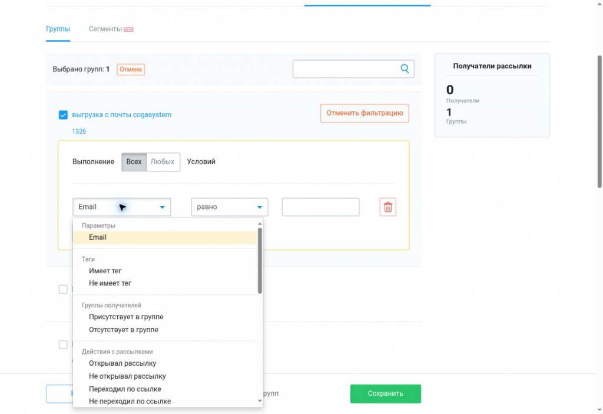Tick the lower unchecked group checkbox
The width and height of the screenshot is (603, 414).
pyautogui.click(x=63, y=345)
